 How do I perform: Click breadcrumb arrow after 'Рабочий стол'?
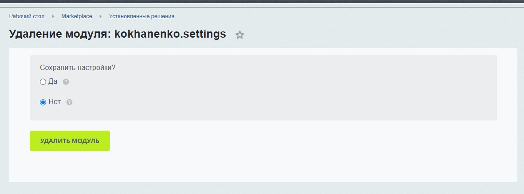[x=53, y=16]
